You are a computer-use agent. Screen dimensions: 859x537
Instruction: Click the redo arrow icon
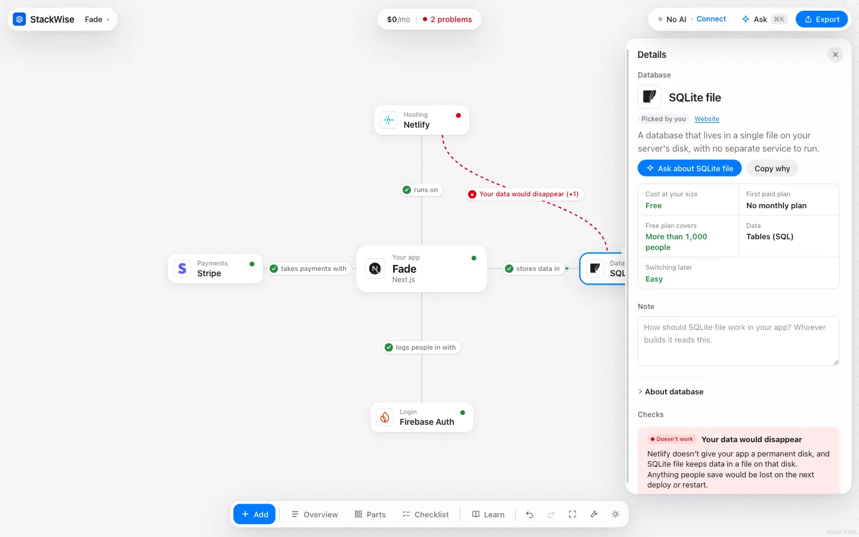tap(551, 514)
